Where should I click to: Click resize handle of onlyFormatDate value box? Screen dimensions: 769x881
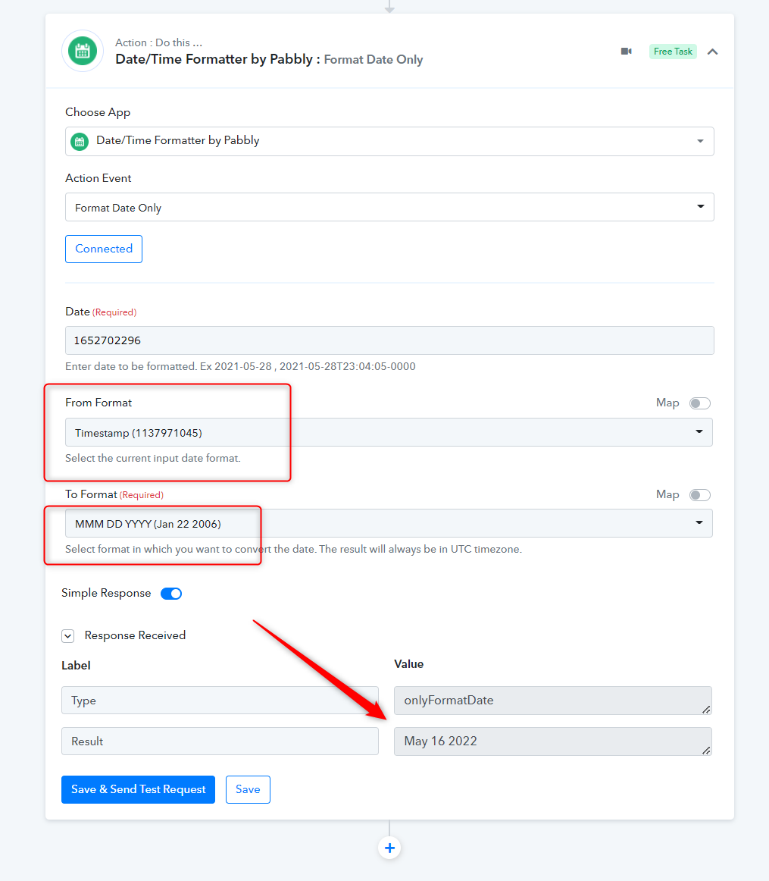click(706, 710)
